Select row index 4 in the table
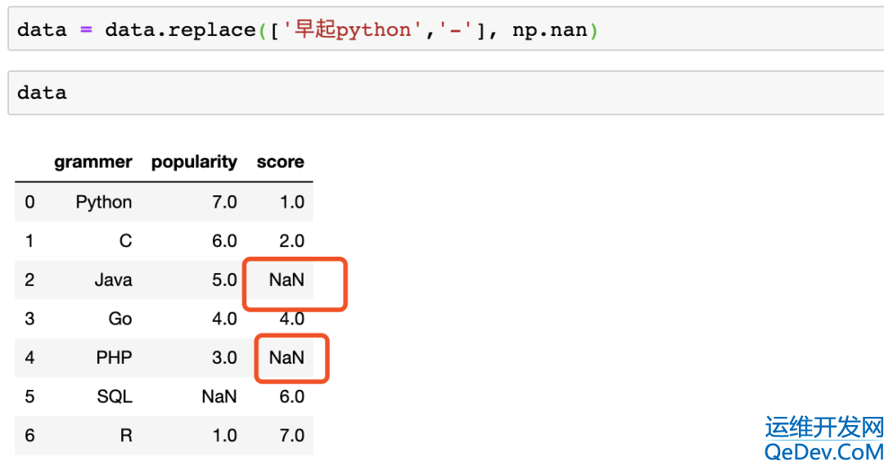The height and width of the screenshot is (461, 884). [30, 357]
